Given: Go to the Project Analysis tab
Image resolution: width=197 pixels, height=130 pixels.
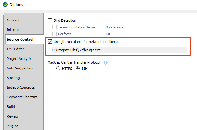Looking at the screenshot, I should tap(19, 59).
